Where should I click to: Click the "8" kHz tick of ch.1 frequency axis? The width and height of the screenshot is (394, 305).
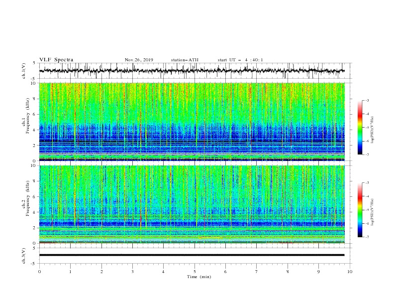pos(34,99)
